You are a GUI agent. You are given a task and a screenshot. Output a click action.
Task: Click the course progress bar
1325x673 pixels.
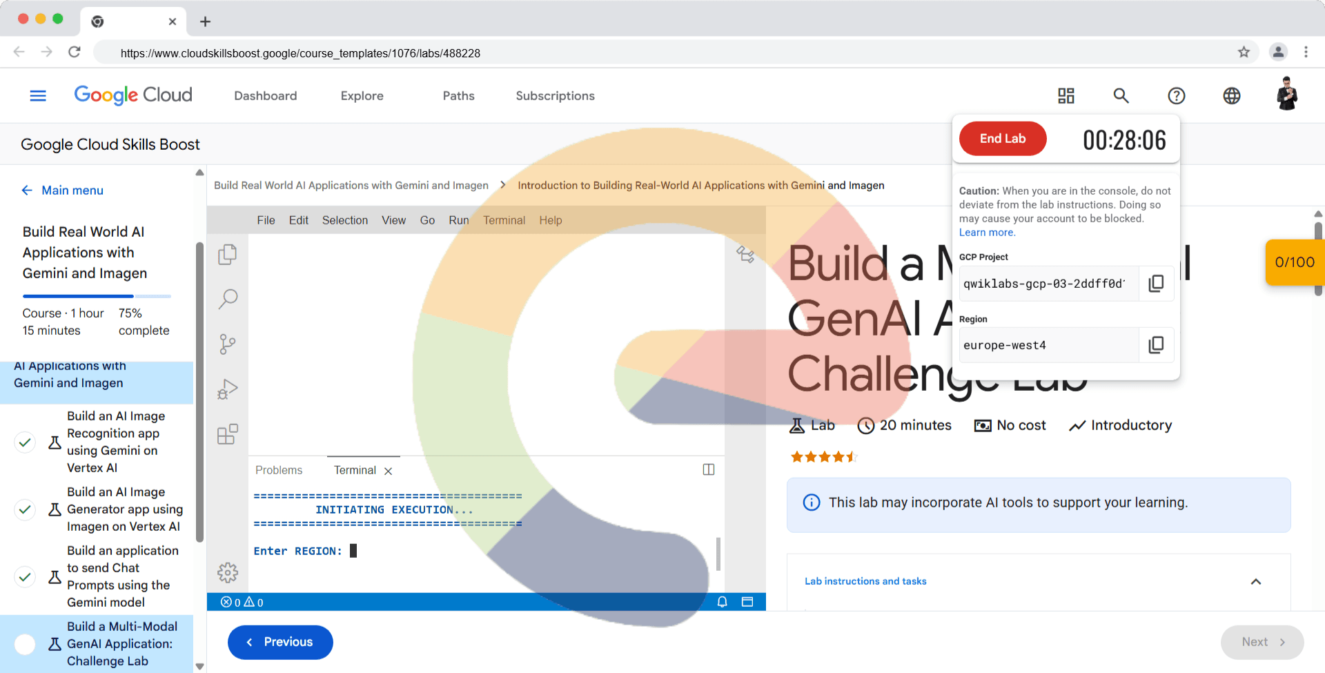click(97, 296)
